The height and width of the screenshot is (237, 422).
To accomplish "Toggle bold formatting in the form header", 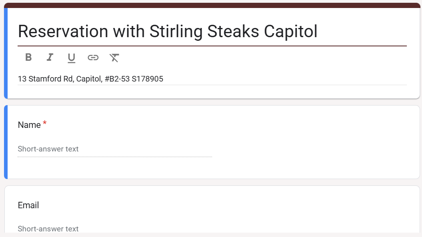I will click(28, 57).
